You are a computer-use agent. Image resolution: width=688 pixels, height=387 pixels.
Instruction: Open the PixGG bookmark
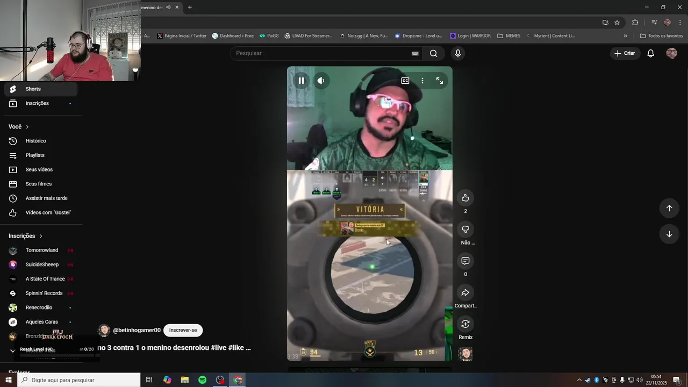coord(269,36)
